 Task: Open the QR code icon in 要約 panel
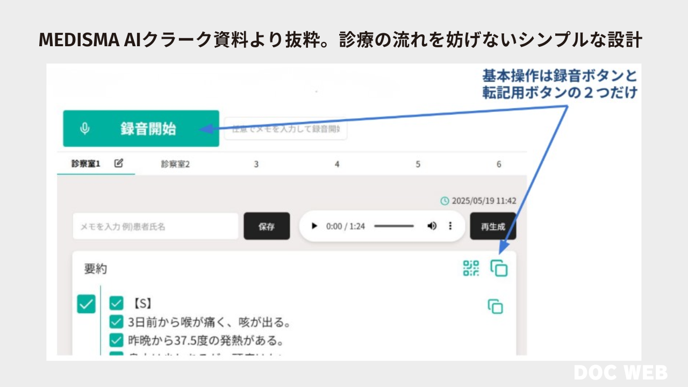471,268
